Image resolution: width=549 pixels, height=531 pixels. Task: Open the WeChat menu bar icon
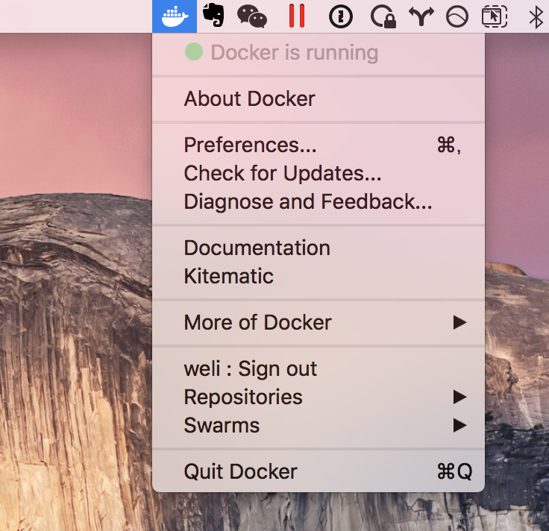point(252,16)
